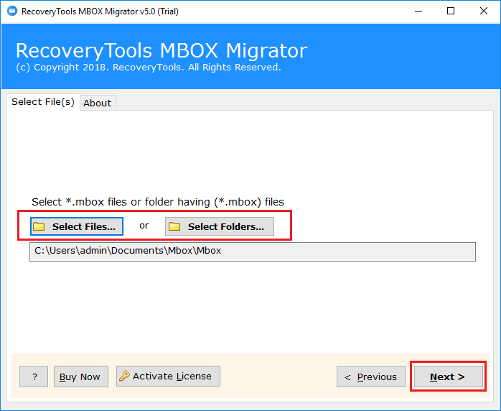Image resolution: width=501 pixels, height=411 pixels.
Task: Click the text 'Select *.mbox files or folder having (*.mbox) files'
Action: [x=158, y=202]
